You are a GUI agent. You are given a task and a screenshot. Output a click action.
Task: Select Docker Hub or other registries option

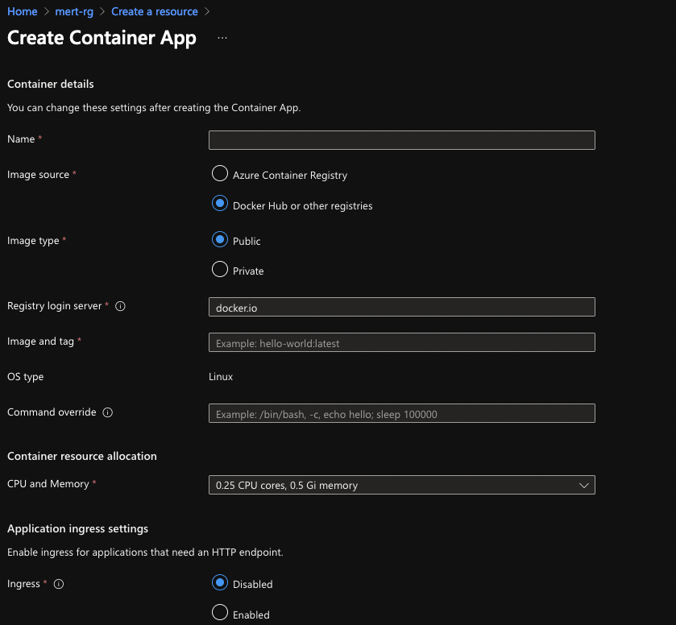220,204
